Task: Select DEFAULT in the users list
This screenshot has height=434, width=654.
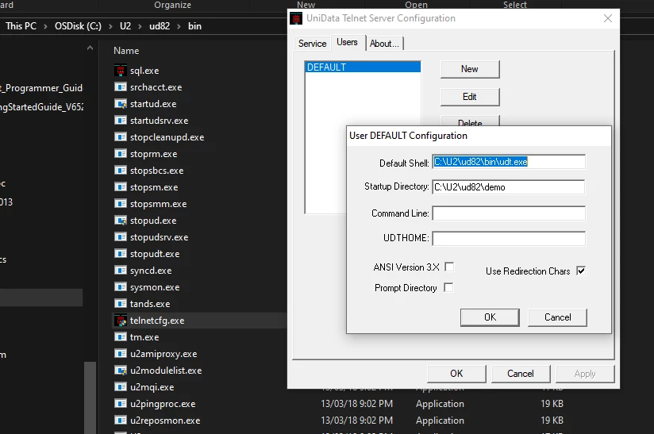Action: [x=363, y=67]
